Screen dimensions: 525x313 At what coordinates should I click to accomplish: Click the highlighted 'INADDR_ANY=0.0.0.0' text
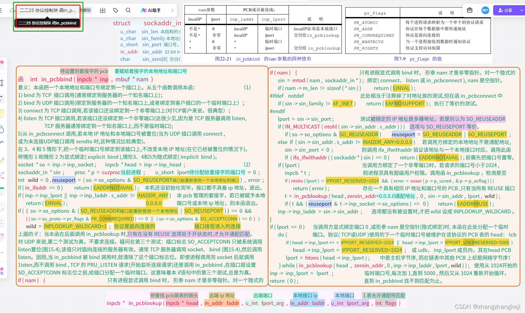click(387, 142)
